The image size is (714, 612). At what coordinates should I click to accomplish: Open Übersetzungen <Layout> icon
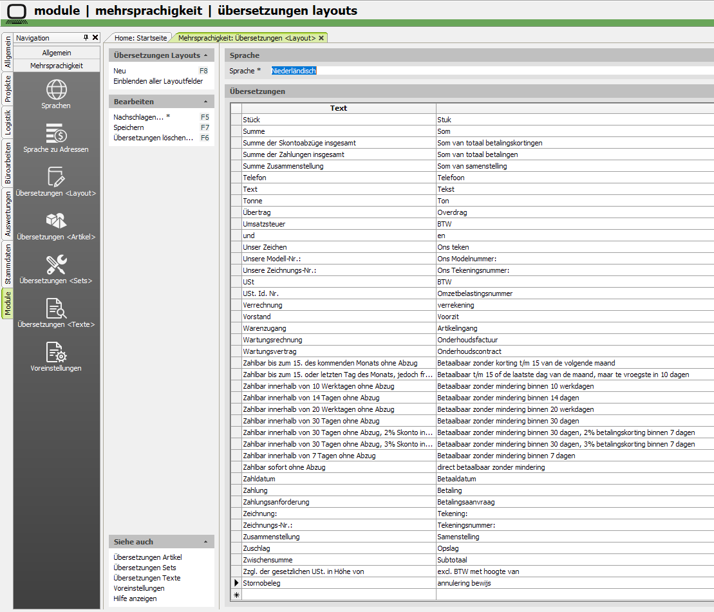coord(57,177)
